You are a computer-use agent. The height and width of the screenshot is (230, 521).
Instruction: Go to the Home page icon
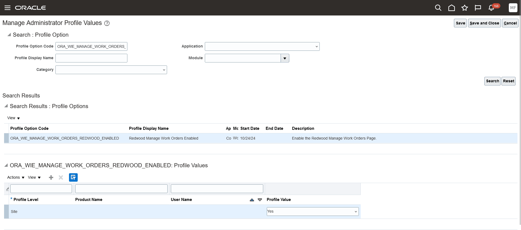(451, 8)
